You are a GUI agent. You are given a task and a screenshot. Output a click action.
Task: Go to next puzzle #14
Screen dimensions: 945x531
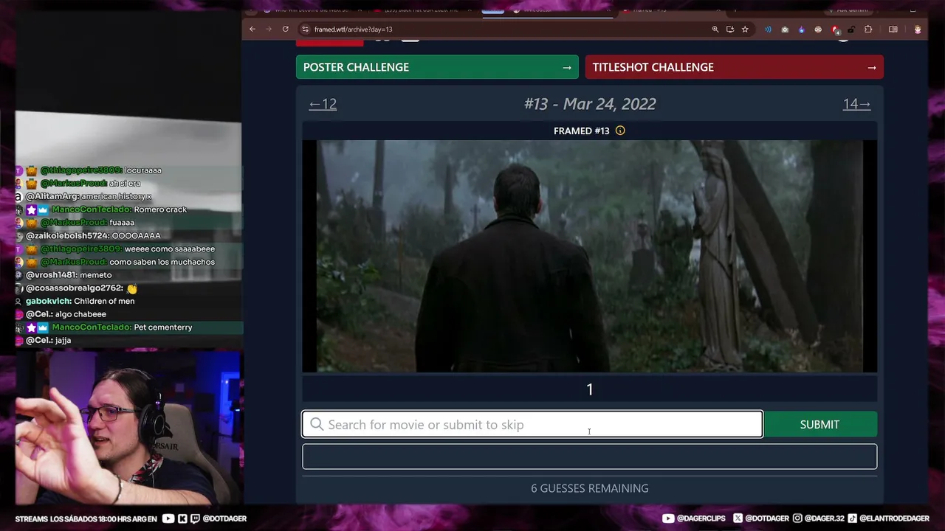[856, 104]
